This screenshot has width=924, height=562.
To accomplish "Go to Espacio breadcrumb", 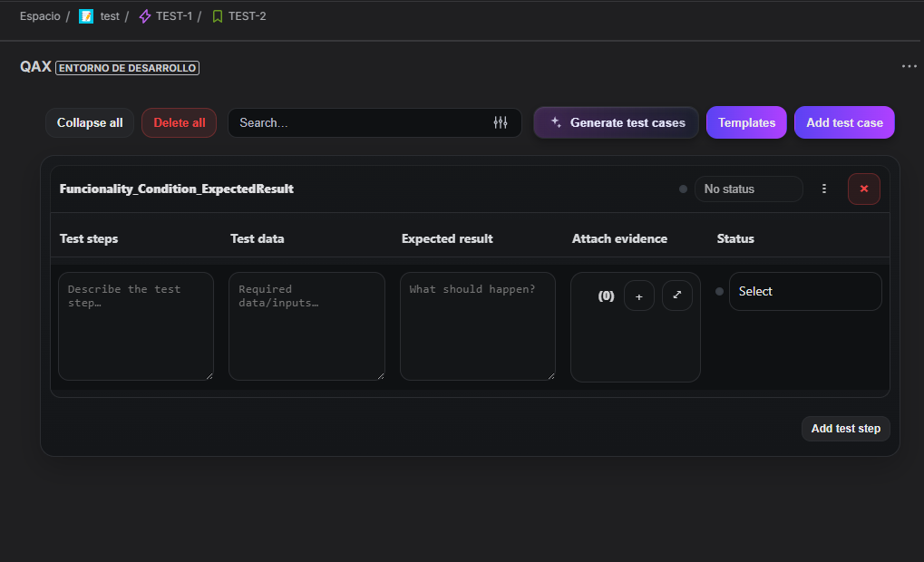I will point(40,16).
